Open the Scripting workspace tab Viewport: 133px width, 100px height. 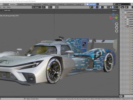click(78, 4)
